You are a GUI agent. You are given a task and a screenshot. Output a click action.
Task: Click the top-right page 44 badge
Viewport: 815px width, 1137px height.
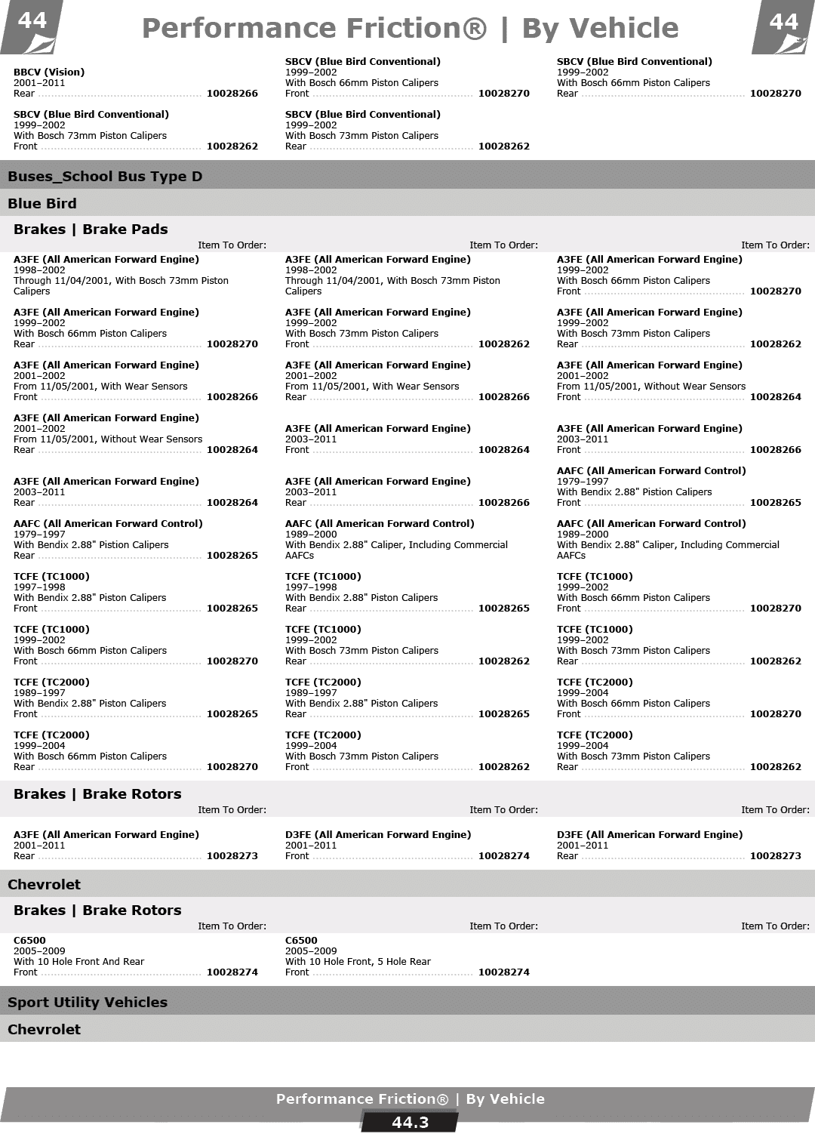(783, 22)
